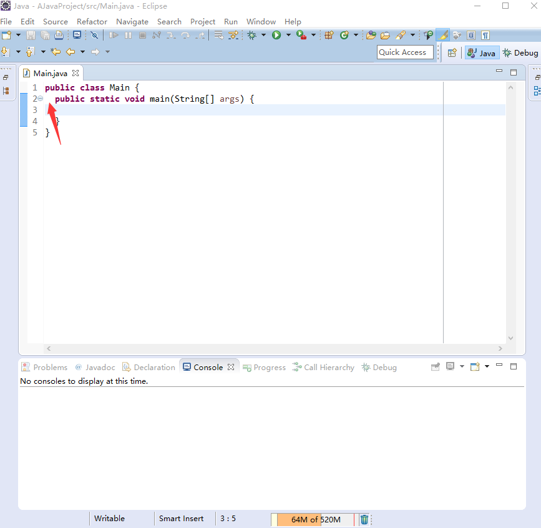The height and width of the screenshot is (528, 541).
Task: Open the Refactor menu
Action: click(x=92, y=21)
